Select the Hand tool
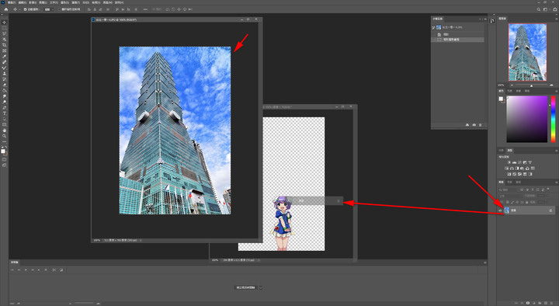This screenshot has width=559, height=306. (5, 130)
